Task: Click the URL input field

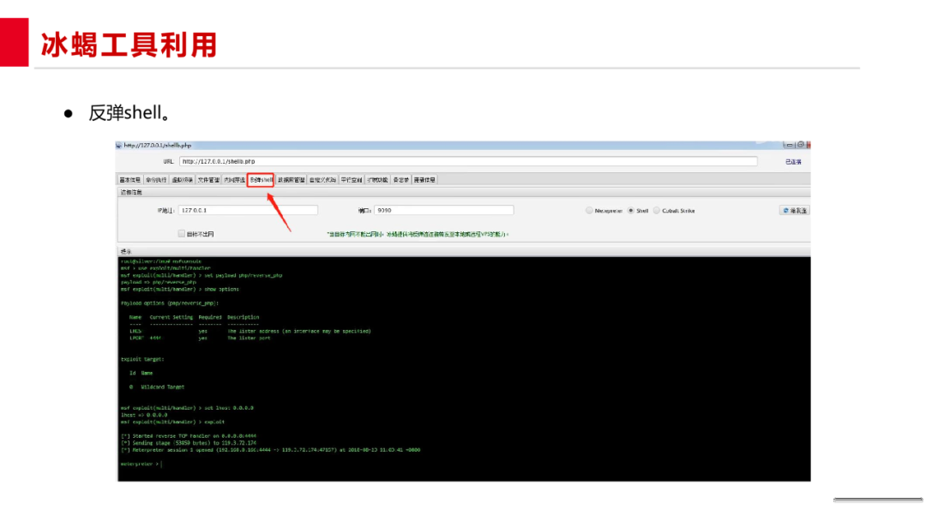Action: (468, 161)
